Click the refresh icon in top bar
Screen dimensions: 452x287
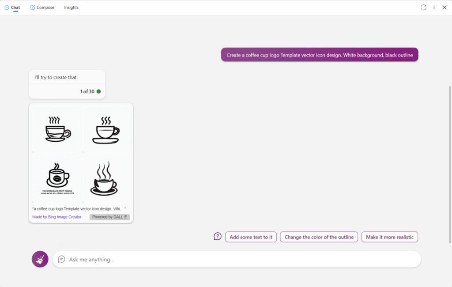click(423, 8)
